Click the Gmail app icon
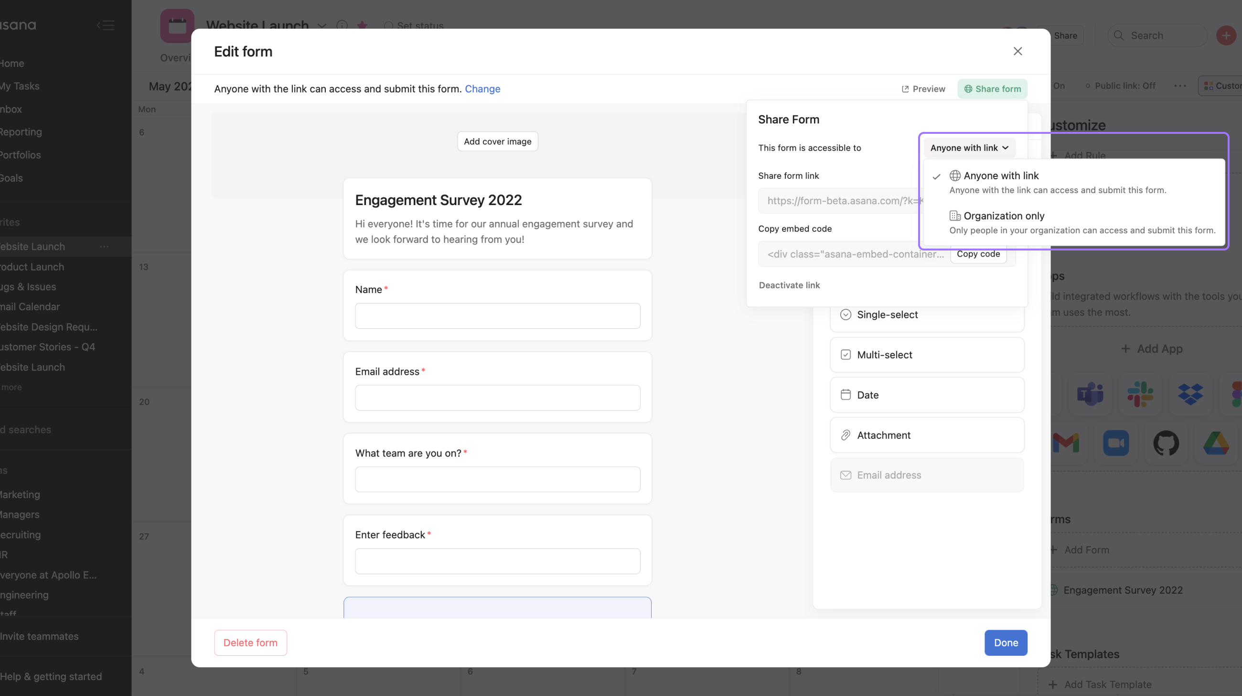This screenshot has width=1242, height=696. 1066,443
